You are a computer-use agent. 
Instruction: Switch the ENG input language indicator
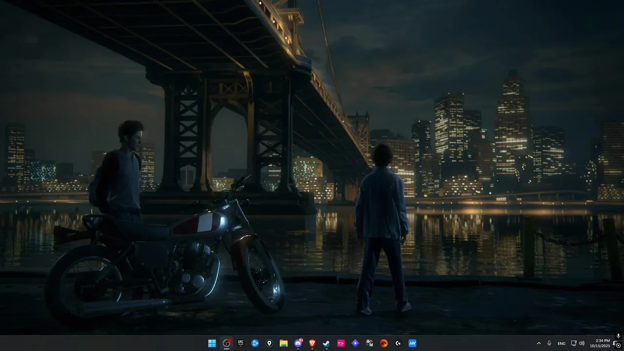point(562,343)
